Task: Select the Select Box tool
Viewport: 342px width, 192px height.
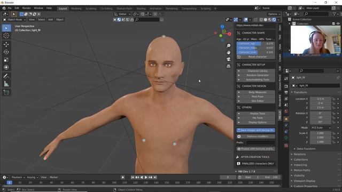Action: [x=6, y=28]
